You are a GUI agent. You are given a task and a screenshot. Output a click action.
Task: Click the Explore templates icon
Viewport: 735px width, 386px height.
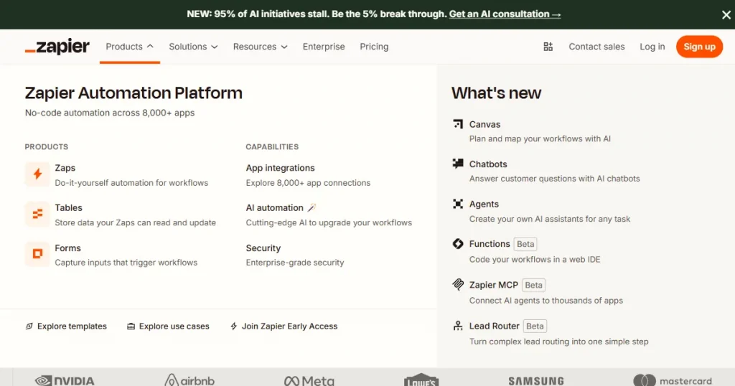(29, 326)
